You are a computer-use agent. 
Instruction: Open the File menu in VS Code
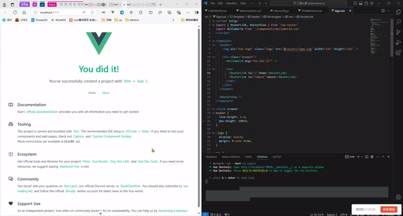pos(212,3)
